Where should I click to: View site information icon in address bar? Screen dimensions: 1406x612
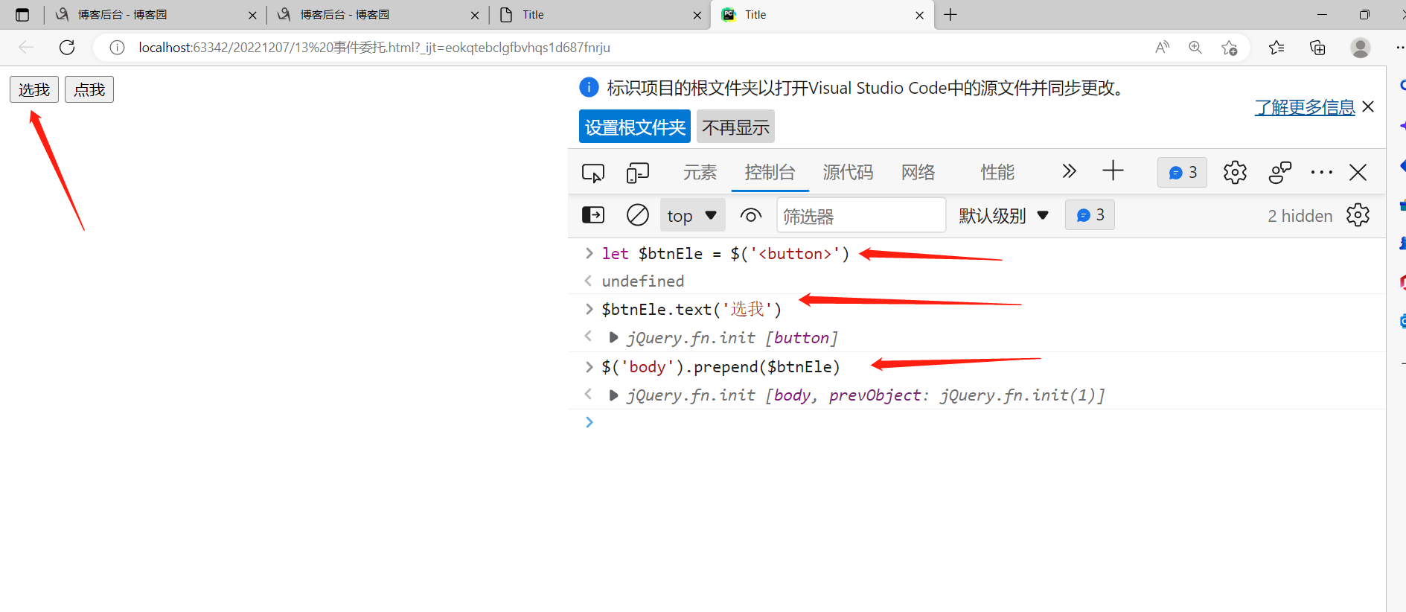click(x=117, y=48)
